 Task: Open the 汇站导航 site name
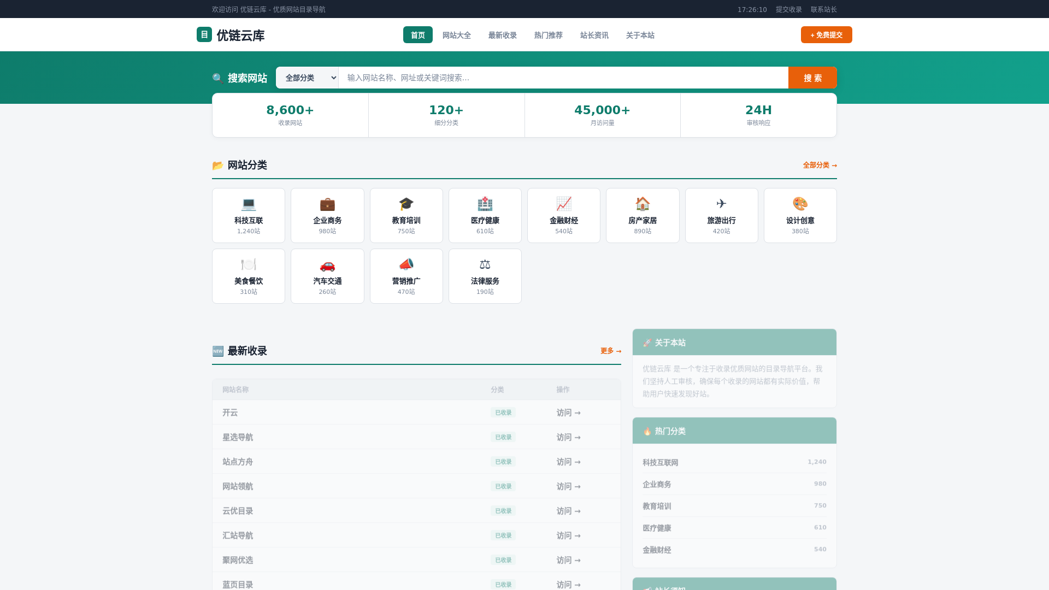[x=238, y=535]
